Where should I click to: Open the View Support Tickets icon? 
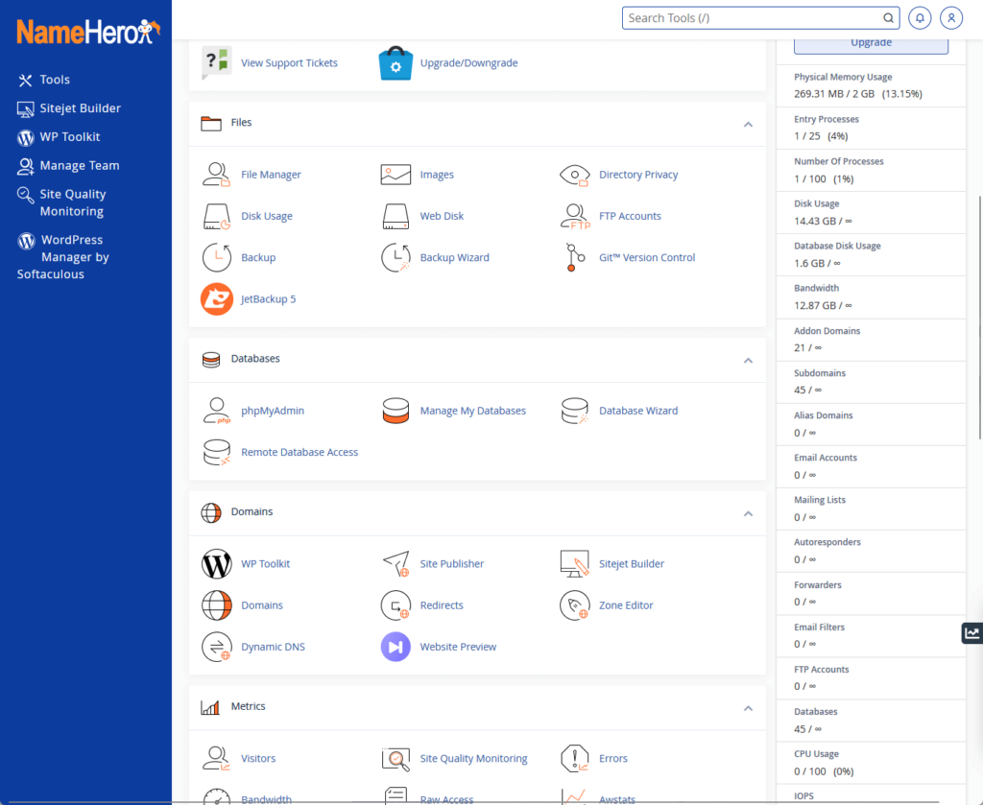216,62
